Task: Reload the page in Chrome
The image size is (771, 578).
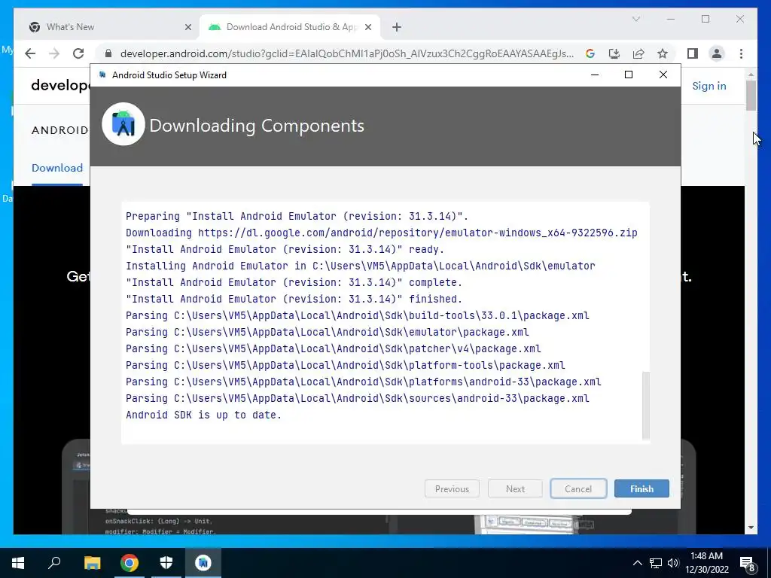Action: [x=78, y=53]
